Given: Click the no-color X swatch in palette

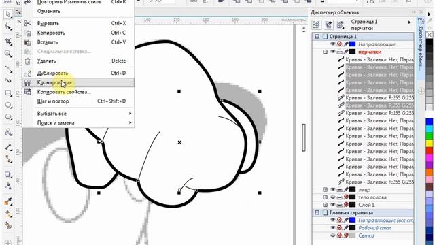Looking at the screenshot, I should [430, 35].
